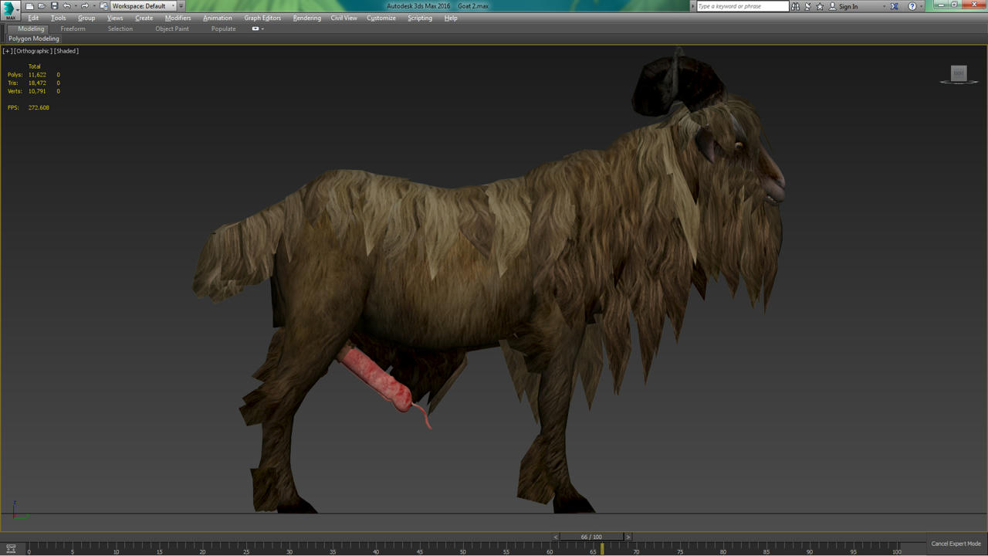This screenshot has width=988, height=556.
Task: Click the Cancel Expert Mode button
Action: point(956,544)
